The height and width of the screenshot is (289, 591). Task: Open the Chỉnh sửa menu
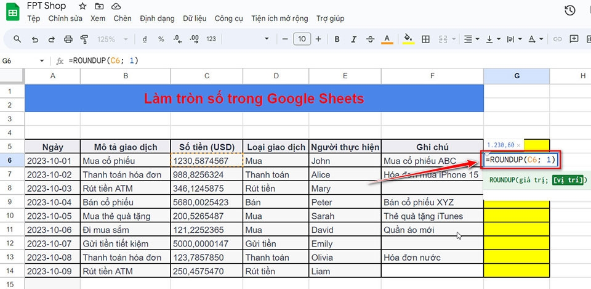coord(65,18)
